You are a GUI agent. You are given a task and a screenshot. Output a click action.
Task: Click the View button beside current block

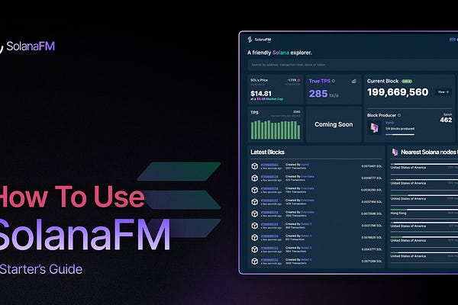click(x=443, y=92)
